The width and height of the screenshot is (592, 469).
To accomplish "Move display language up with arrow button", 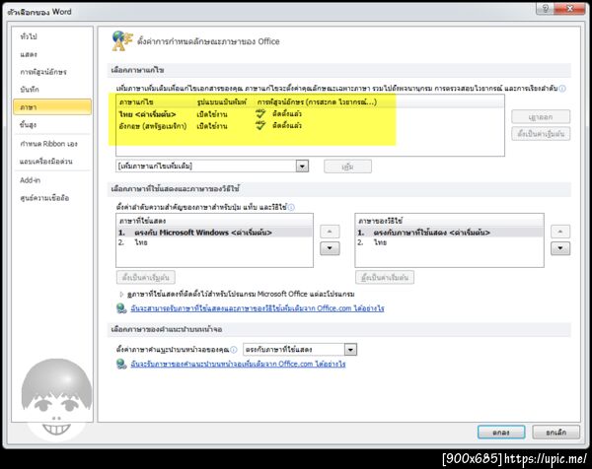I will 330,232.
